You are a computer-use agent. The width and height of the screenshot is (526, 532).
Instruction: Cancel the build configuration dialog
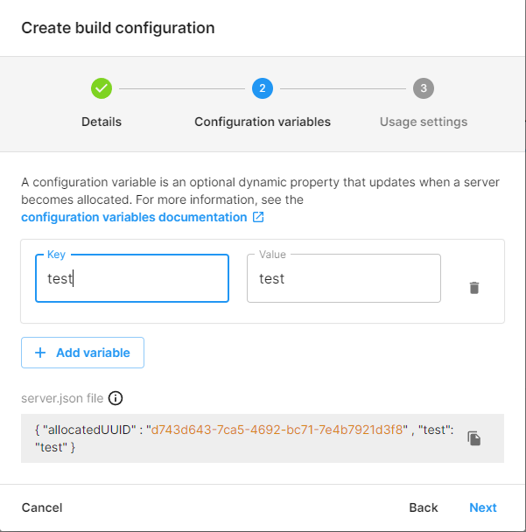click(42, 507)
